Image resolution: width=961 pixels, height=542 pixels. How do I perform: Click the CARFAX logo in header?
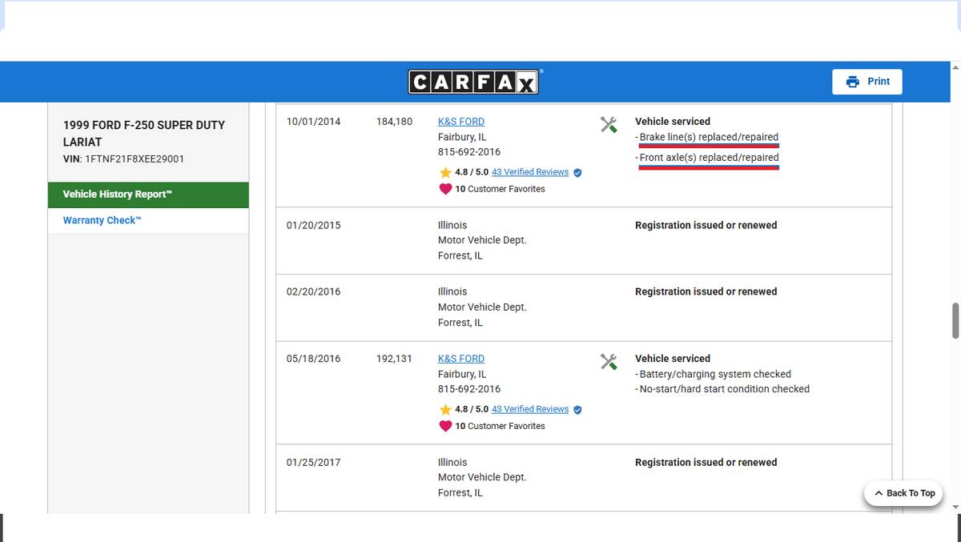(475, 82)
